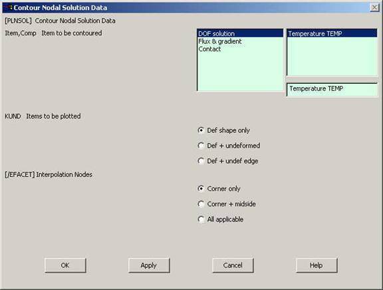Click the Apply button
The width and height of the screenshot is (383, 290).
pos(149,265)
